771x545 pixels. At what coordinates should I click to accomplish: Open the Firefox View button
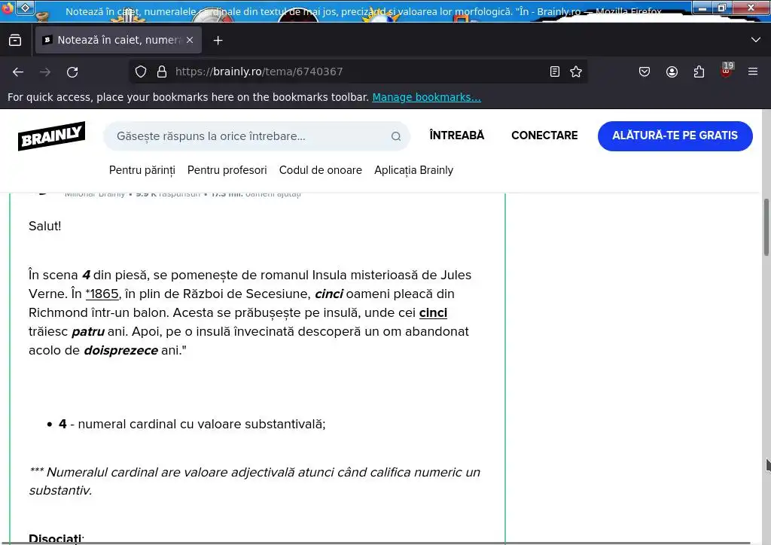pos(15,41)
